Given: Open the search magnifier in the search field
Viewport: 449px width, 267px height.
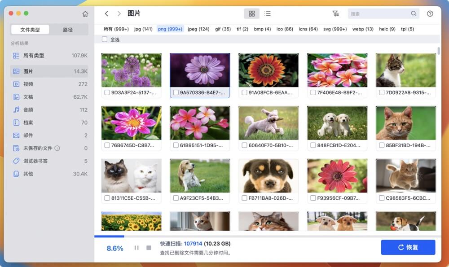Looking at the screenshot, I should [414, 13].
